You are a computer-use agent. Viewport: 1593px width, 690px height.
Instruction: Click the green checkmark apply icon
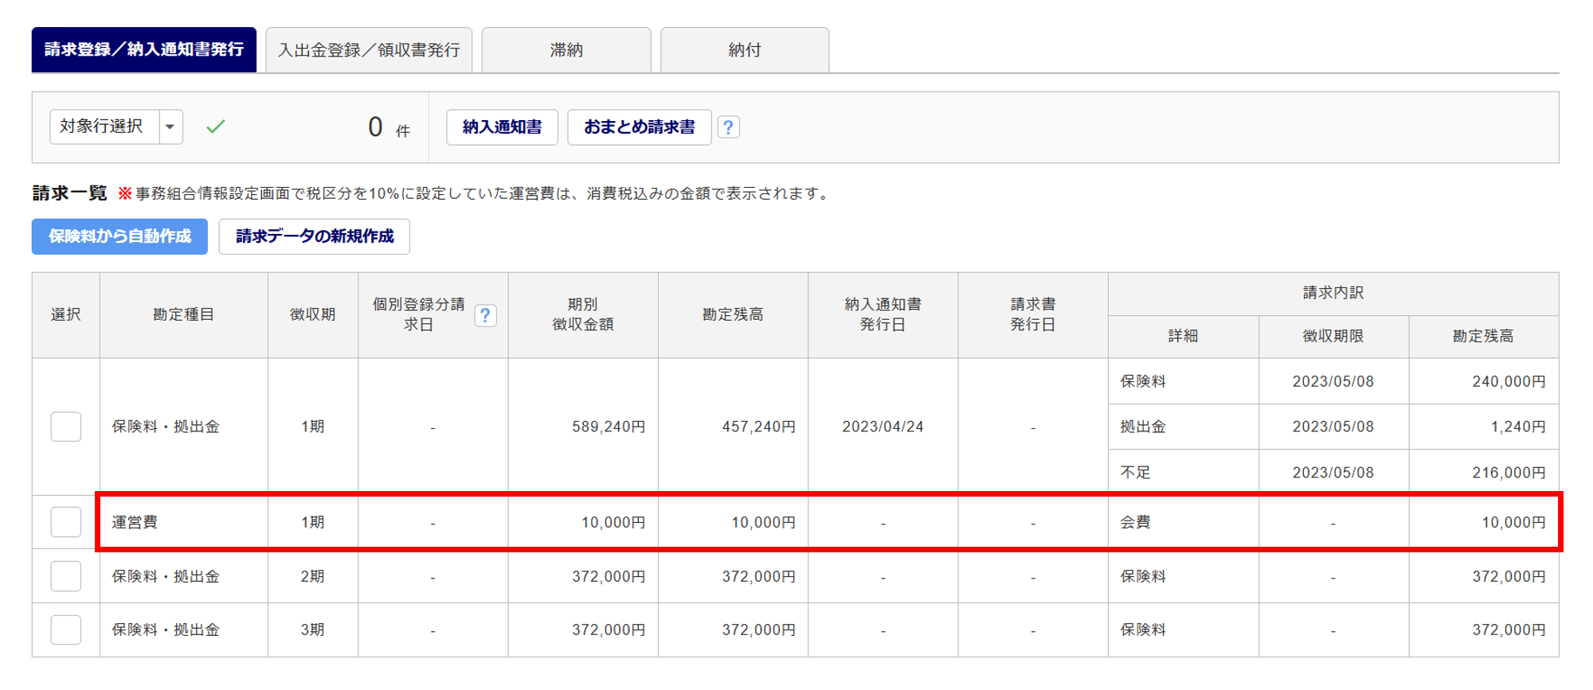(x=215, y=127)
